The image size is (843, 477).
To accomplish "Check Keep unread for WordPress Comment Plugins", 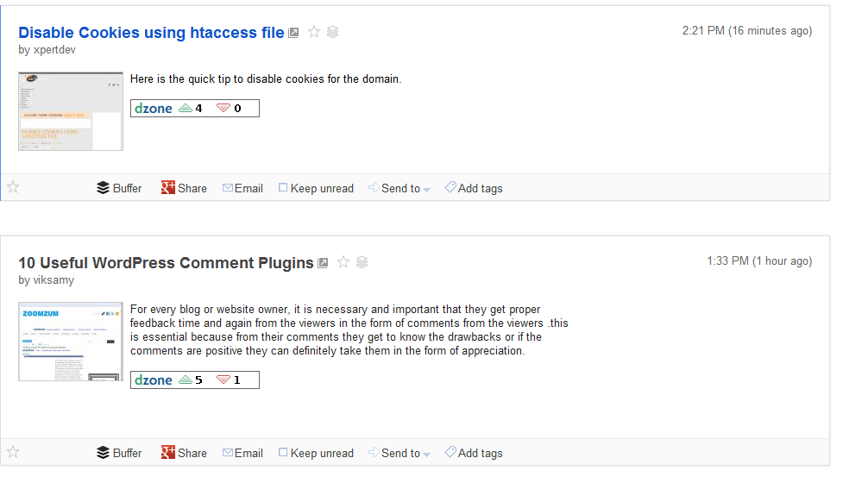I will [x=283, y=453].
